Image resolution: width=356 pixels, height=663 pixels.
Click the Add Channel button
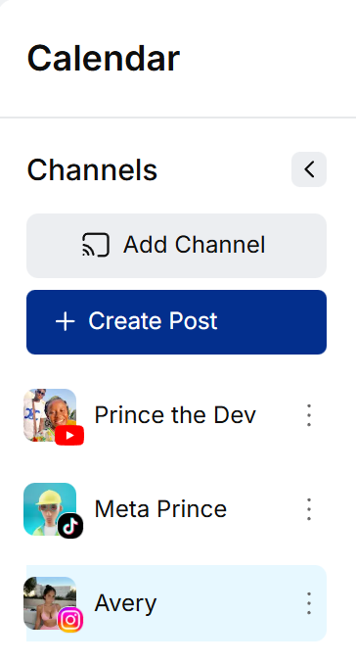point(176,246)
